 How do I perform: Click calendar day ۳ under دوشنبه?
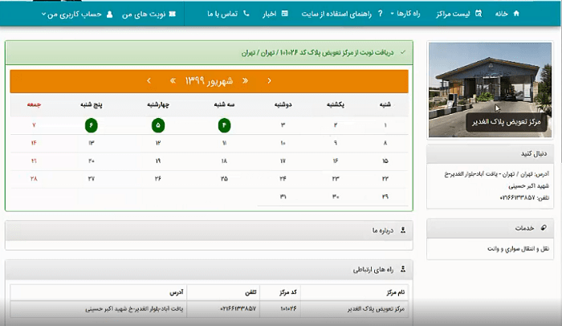coord(283,125)
